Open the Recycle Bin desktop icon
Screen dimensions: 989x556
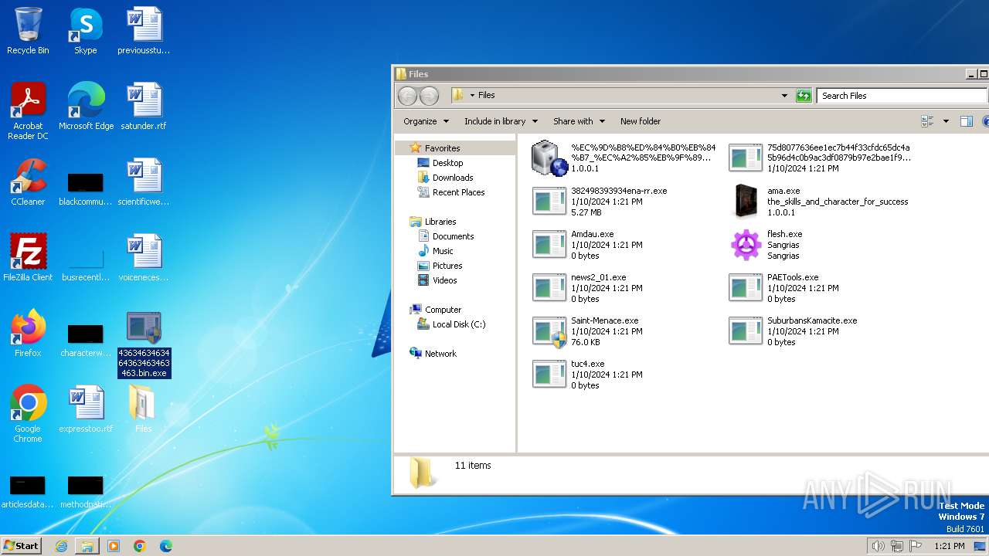click(x=28, y=31)
